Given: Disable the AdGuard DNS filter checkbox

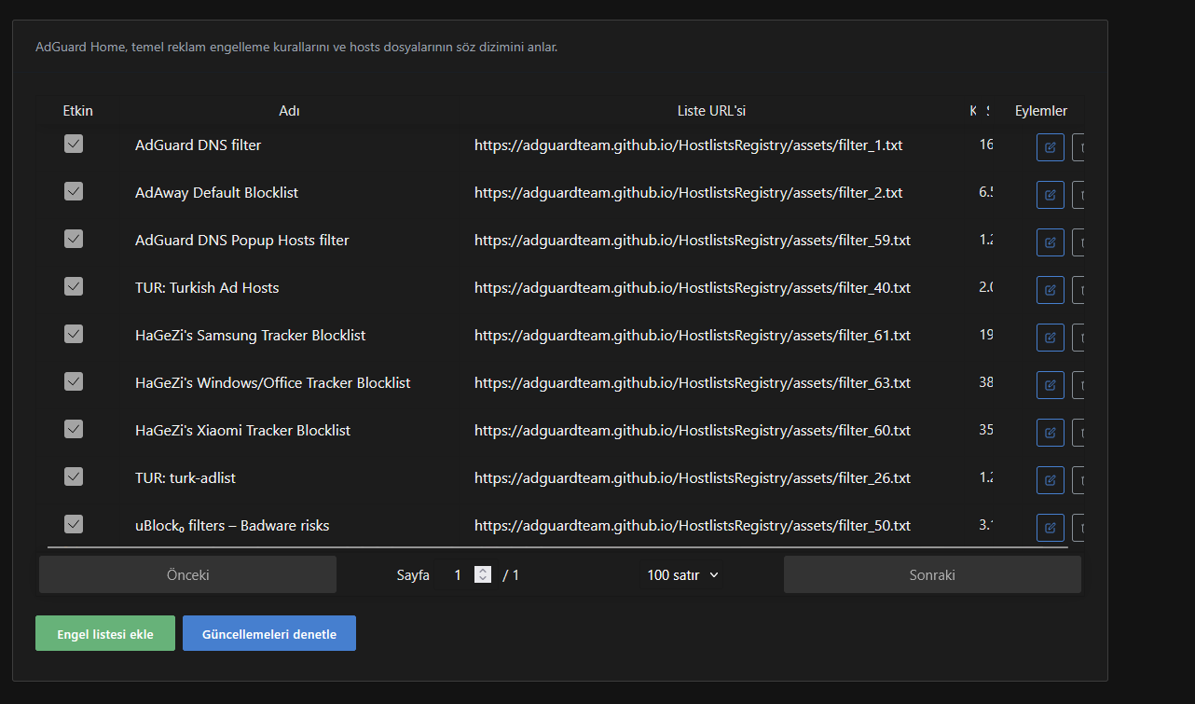Looking at the screenshot, I should 74,144.
